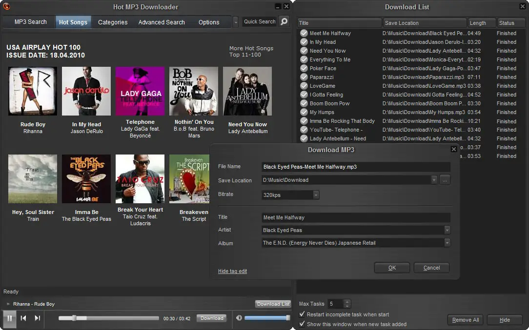Image resolution: width=529 pixels, height=330 pixels.
Task: Click the checkmark icon beside Everything To Me
Action: tap(304, 59)
